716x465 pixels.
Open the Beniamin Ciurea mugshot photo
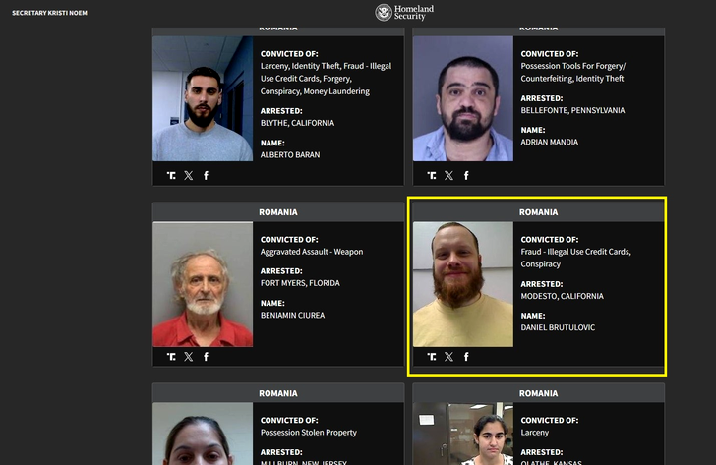point(203,284)
